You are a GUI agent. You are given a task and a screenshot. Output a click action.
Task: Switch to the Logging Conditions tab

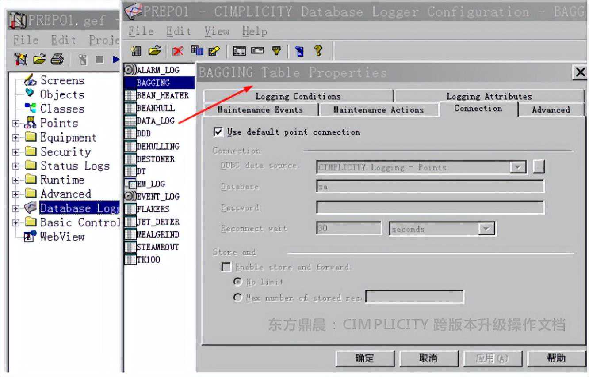[x=298, y=96]
